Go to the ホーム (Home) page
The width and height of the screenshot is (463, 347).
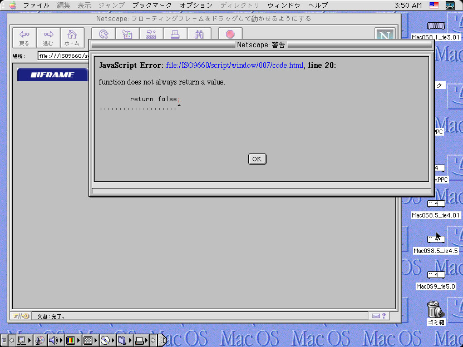tap(72, 38)
